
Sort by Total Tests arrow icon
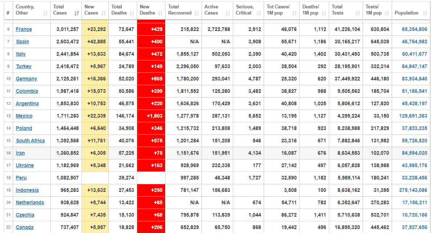tap(358, 13)
